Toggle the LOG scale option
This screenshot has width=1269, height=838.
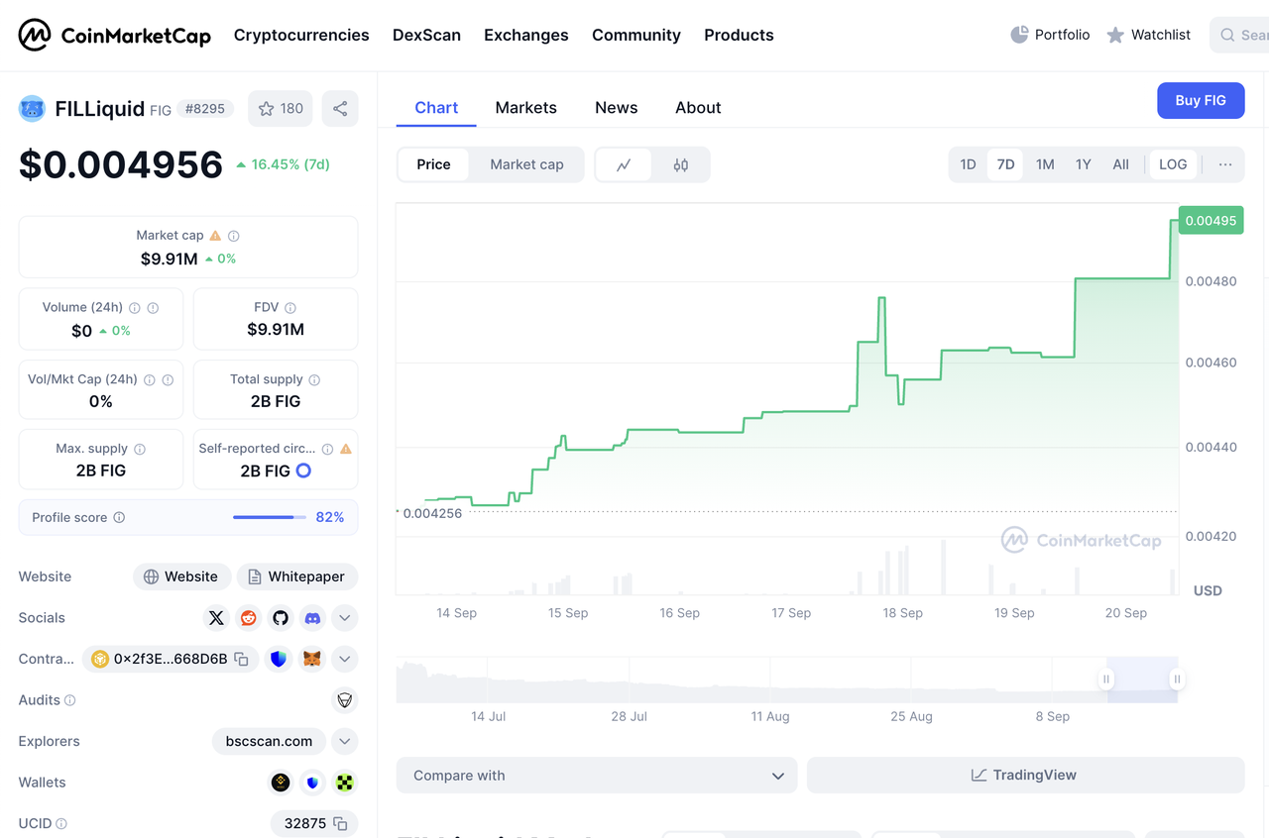pos(1173,164)
